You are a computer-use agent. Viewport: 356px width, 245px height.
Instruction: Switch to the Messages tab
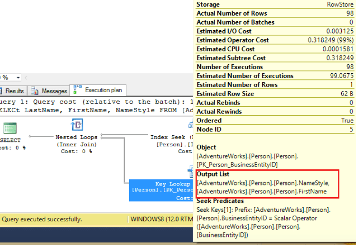coord(54,91)
